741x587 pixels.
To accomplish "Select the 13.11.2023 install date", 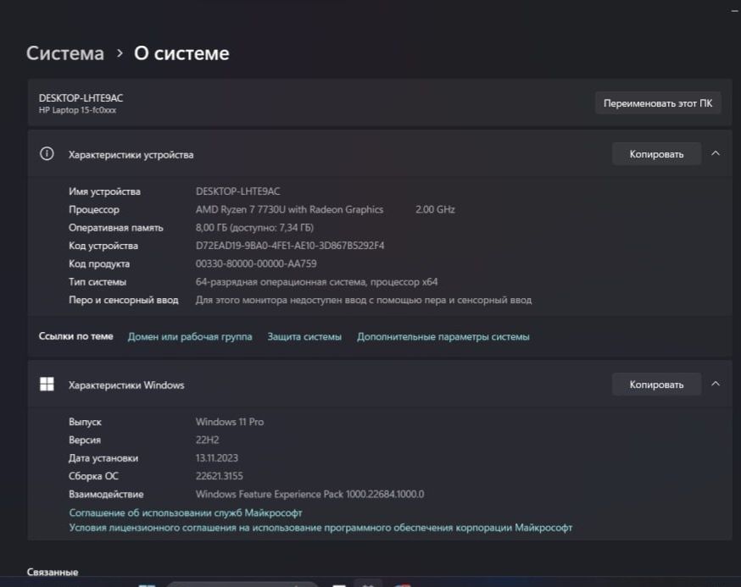I will (x=217, y=458).
